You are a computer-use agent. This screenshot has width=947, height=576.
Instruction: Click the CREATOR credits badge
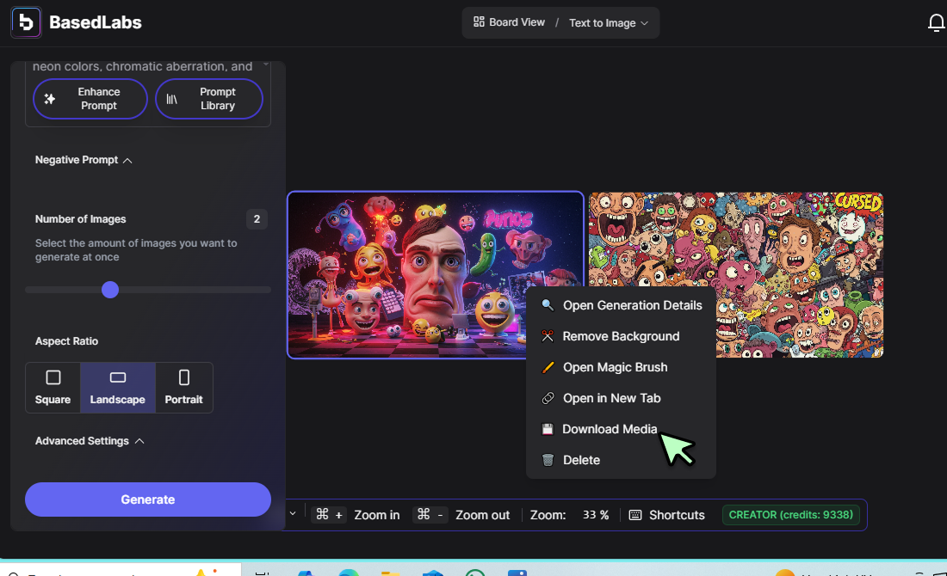pyautogui.click(x=790, y=515)
